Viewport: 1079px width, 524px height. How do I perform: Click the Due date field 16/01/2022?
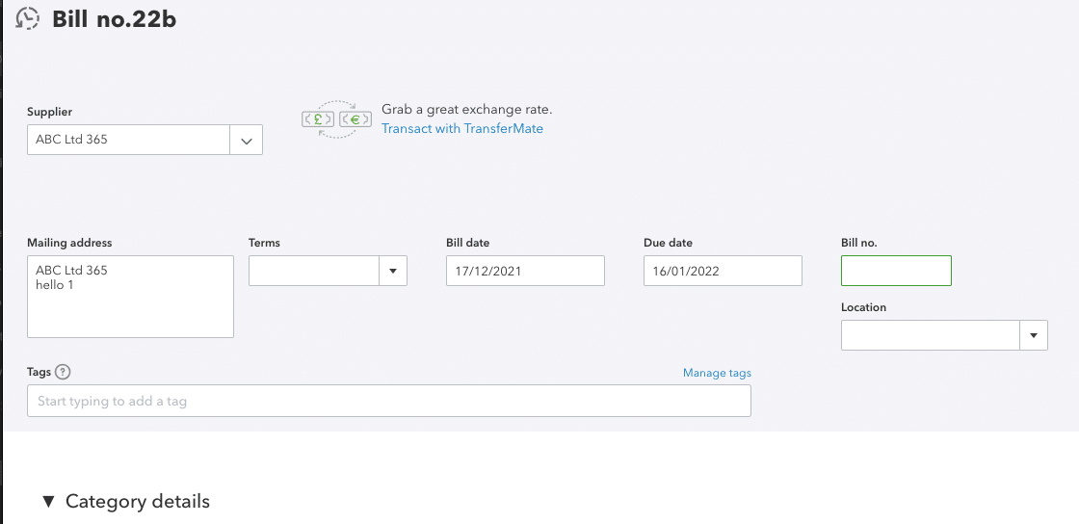tap(723, 271)
